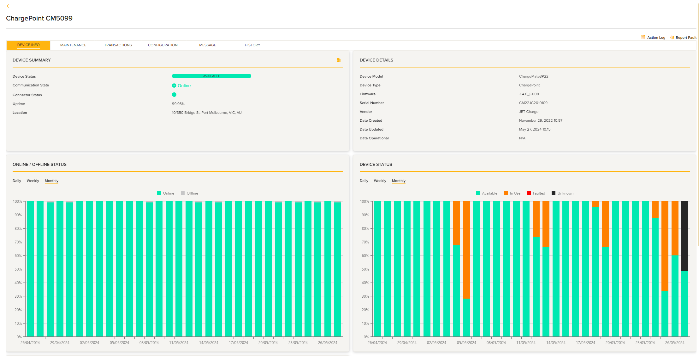Screen dimensions: 699x356
Task: Click the green Connector Status indicator dot
Action: coord(174,95)
